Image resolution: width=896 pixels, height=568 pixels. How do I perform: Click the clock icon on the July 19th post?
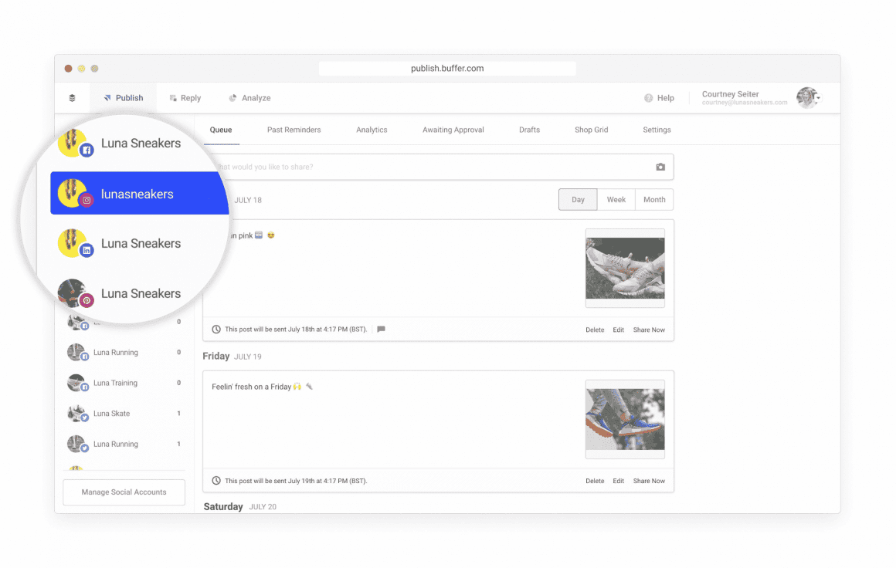point(216,481)
